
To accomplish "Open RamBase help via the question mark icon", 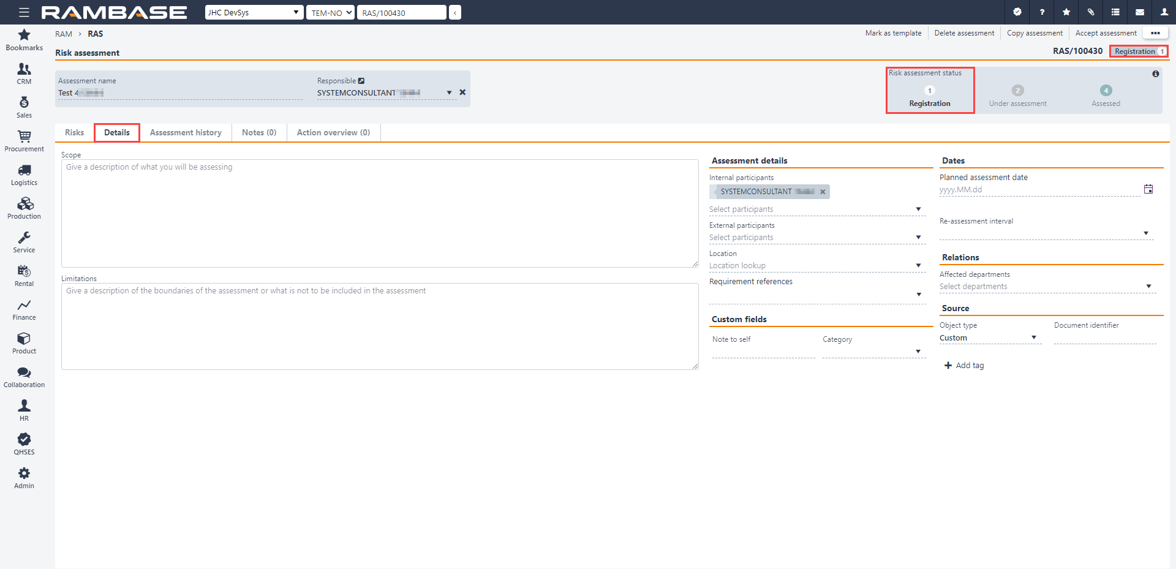I will pos(1041,12).
